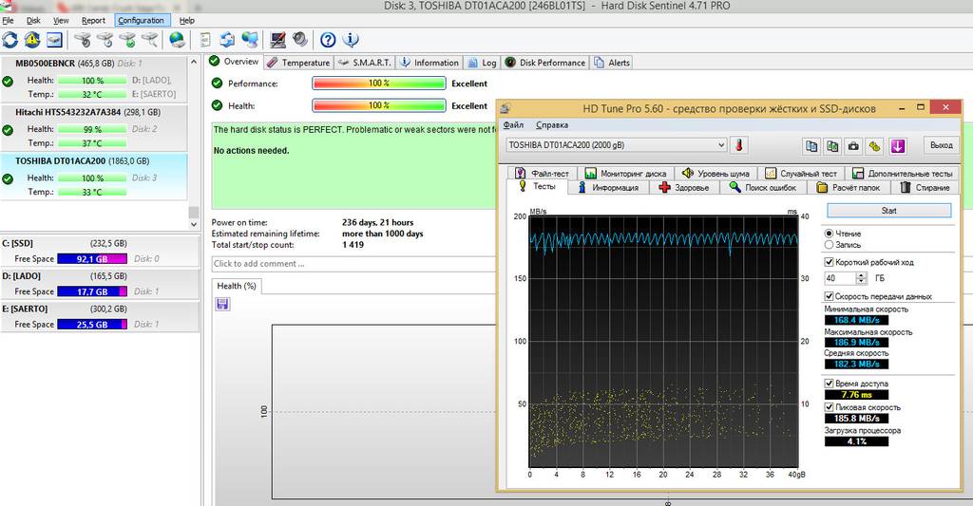This screenshot has height=506, width=973.
Task: Open the Здоровье tab in HD Tune
Action: coord(684,187)
